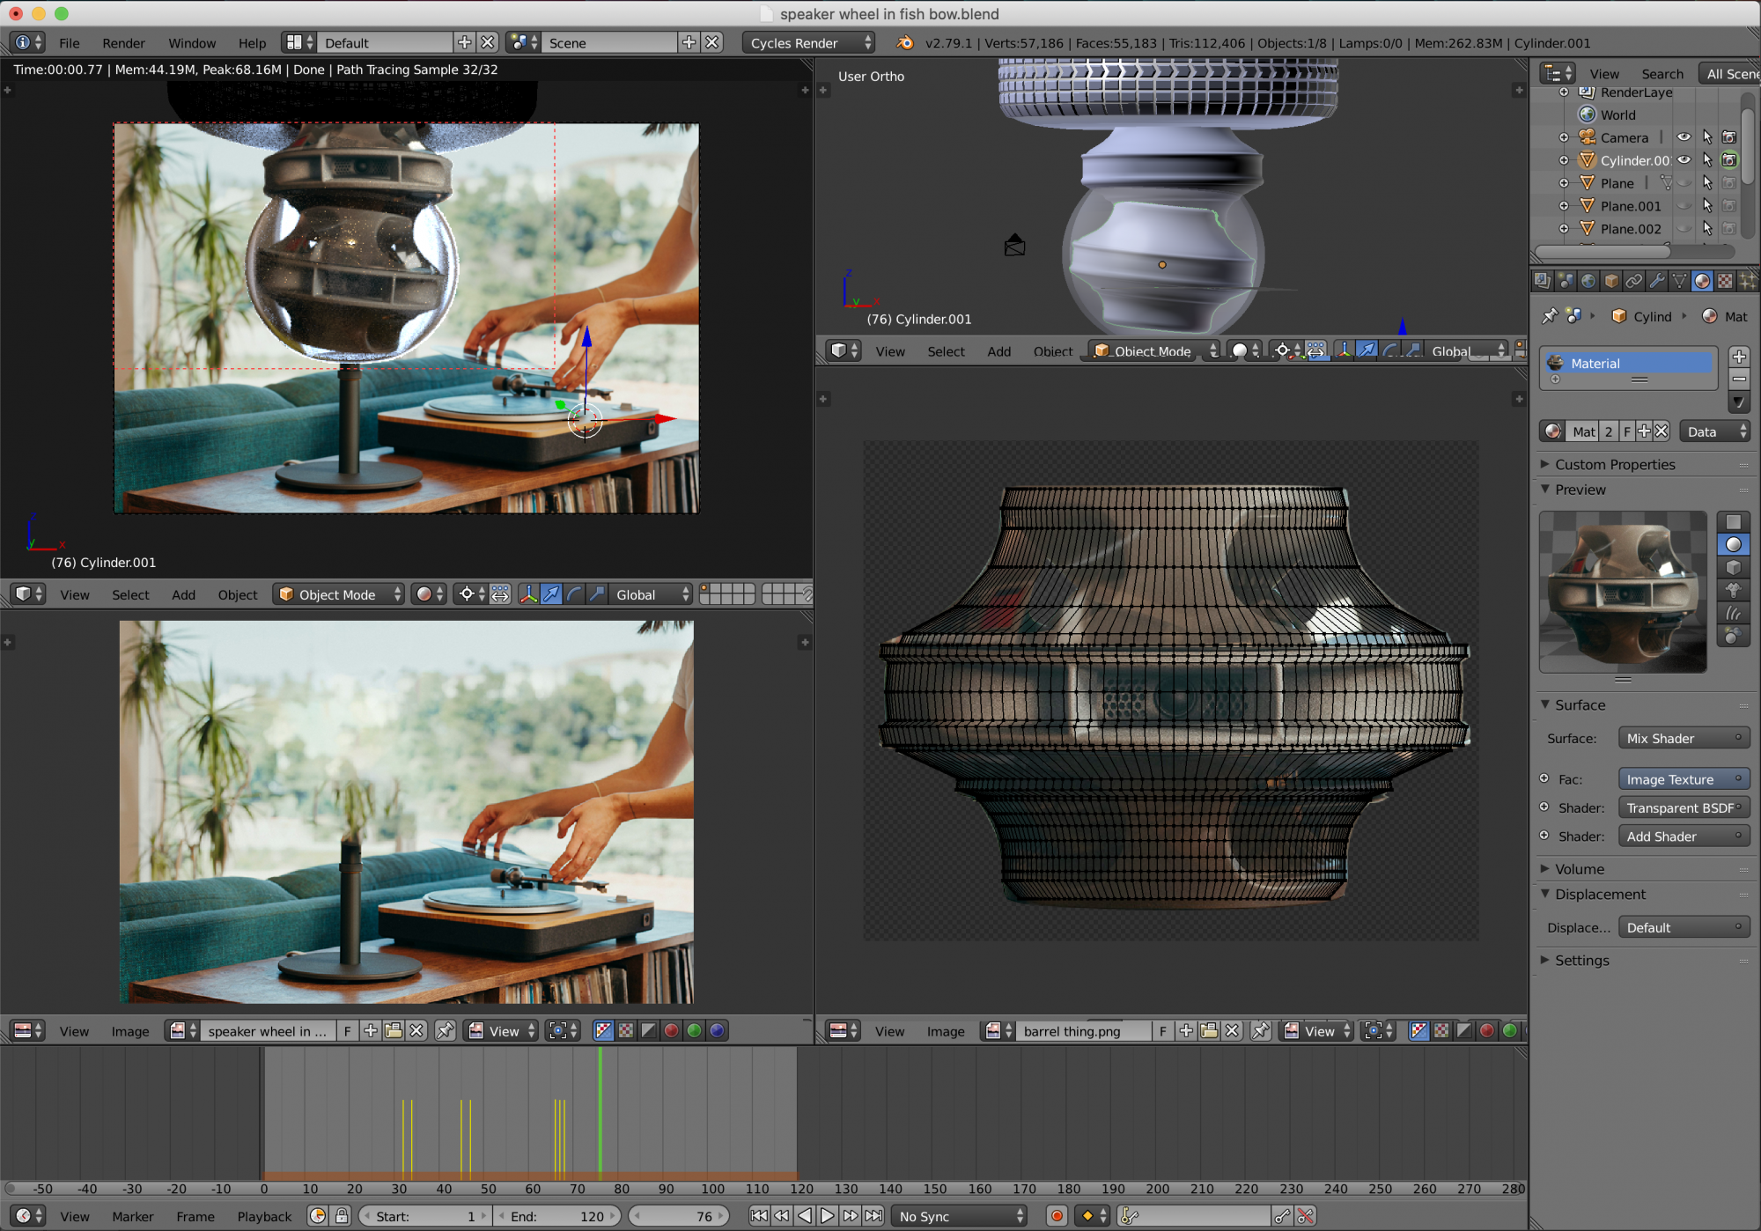This screenshot has width=1761, height=1231.
Task: Open the Render properties tab
Action: click(x=1543, y=281)
